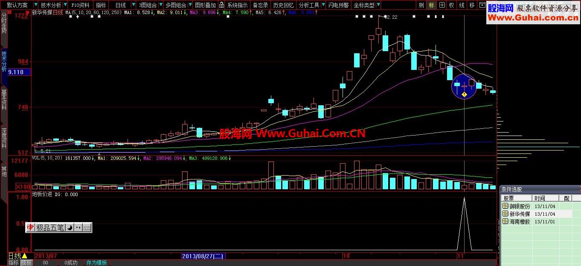This screenshot has width=581, height=266.
Task: Click the X100 volume unit label
Action: (x=23, y=187)
